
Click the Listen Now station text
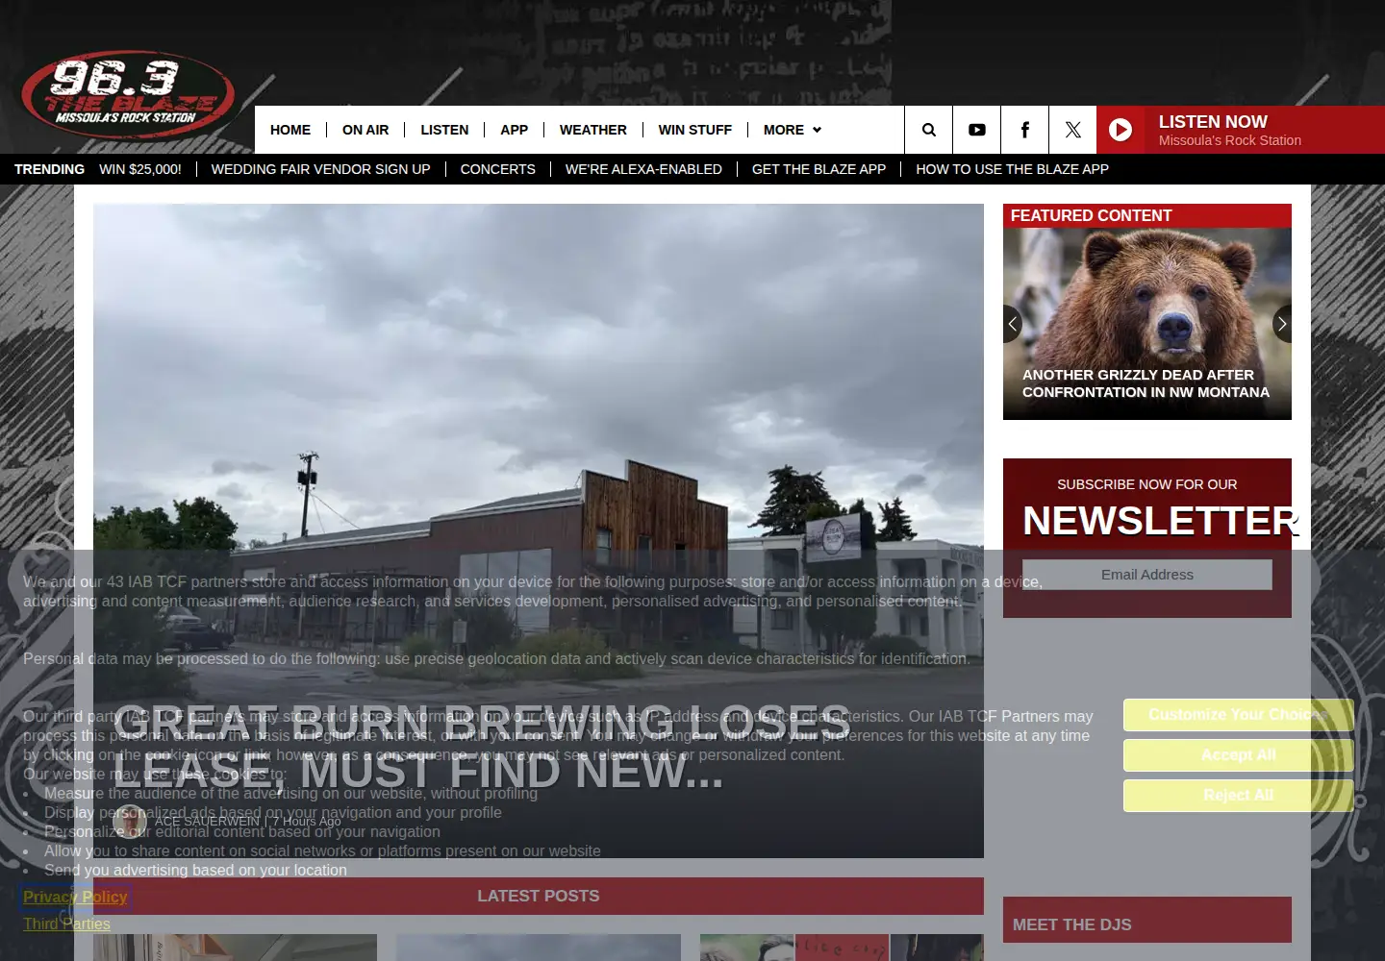tap(1230, 131)
